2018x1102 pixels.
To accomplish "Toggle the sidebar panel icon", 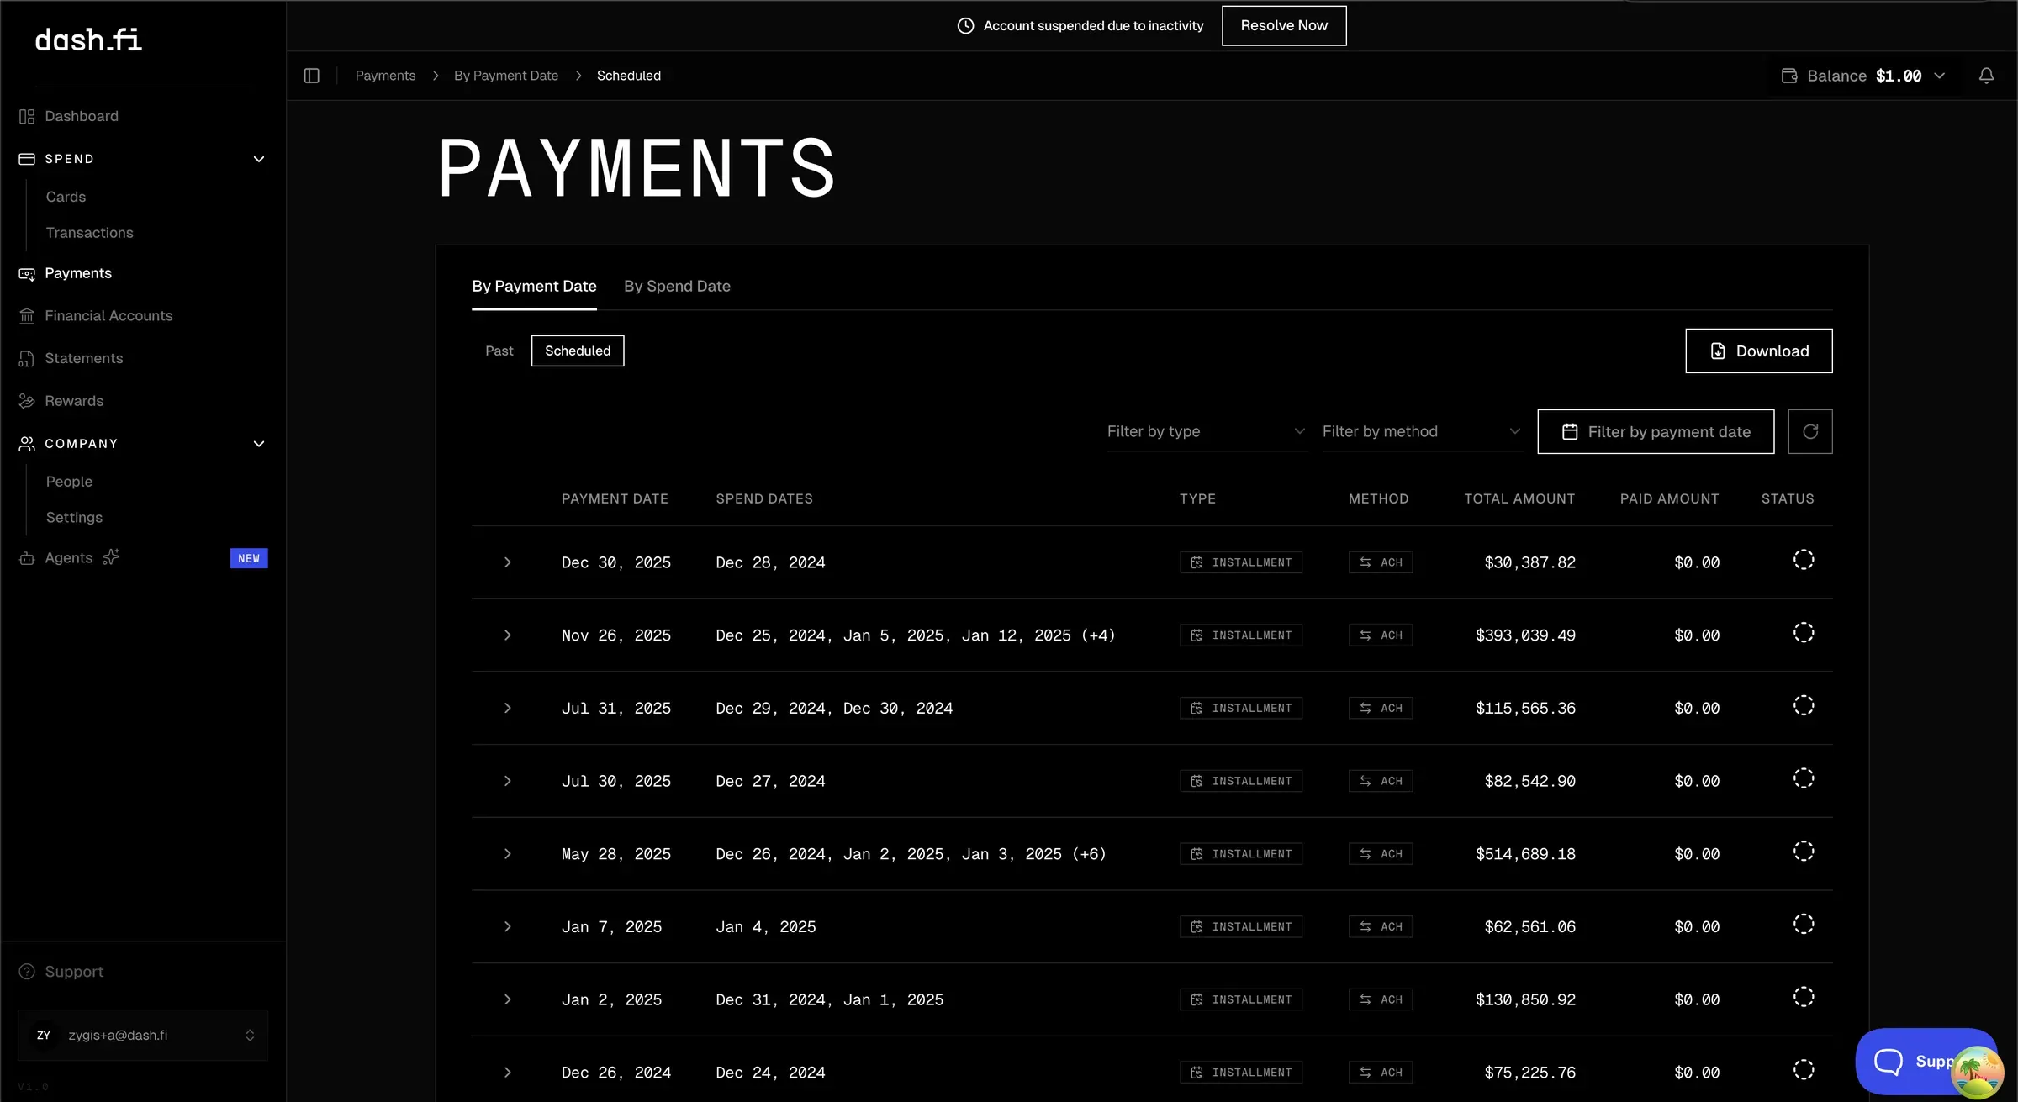I will 312,76.
